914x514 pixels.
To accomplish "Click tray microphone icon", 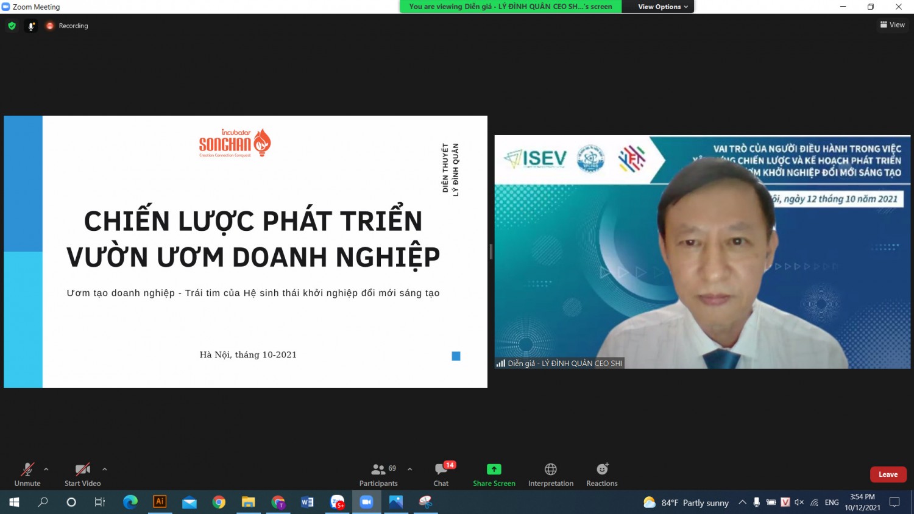I will tap(756, 502).
